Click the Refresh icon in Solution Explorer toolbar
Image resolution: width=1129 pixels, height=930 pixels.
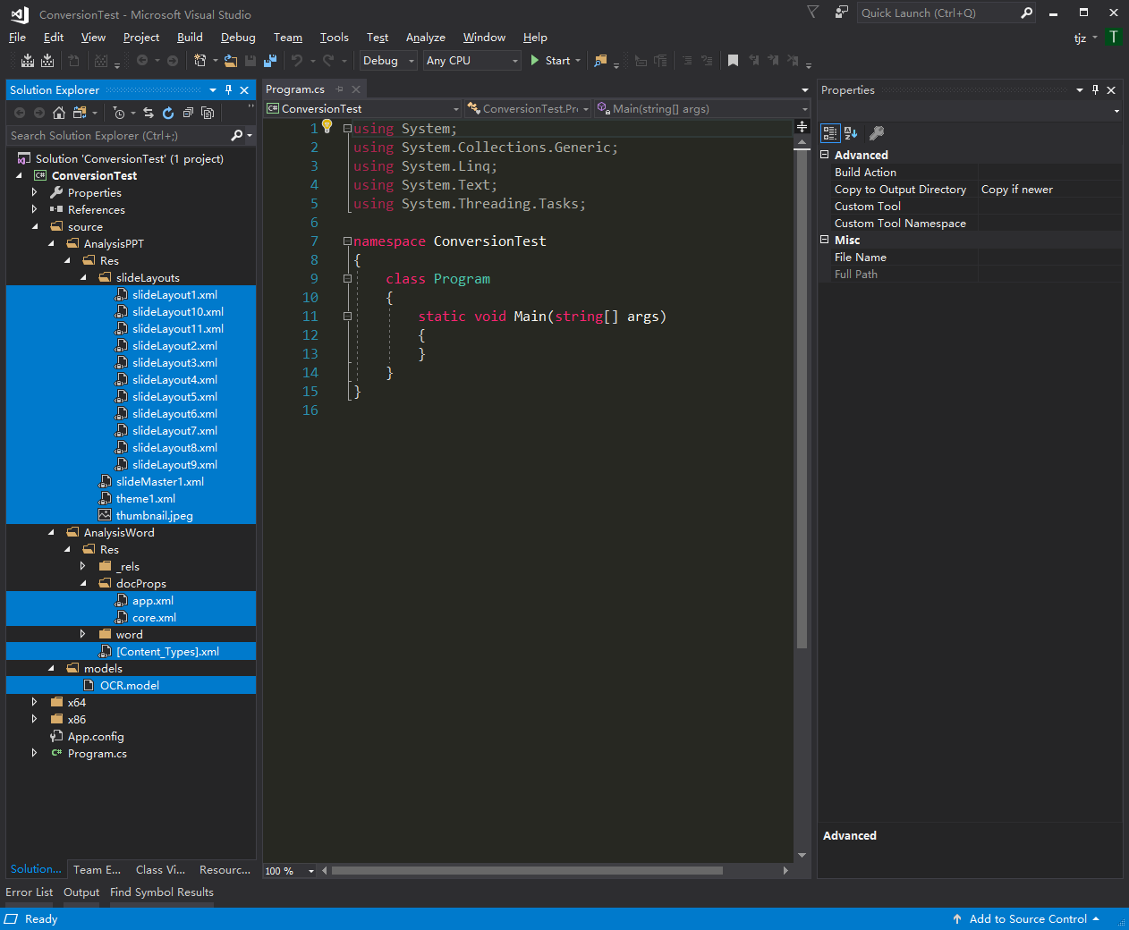168,113
